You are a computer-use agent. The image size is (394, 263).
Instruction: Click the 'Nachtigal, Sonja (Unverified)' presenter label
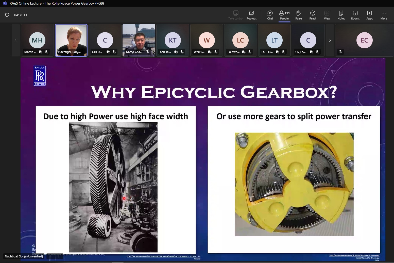pos(24,256)
